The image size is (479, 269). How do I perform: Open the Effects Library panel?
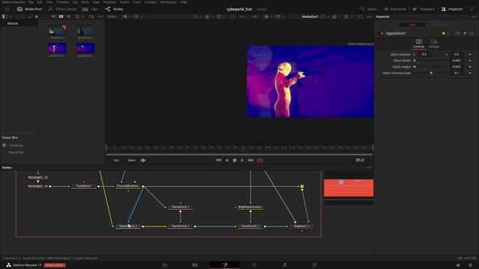coord(62,9)
